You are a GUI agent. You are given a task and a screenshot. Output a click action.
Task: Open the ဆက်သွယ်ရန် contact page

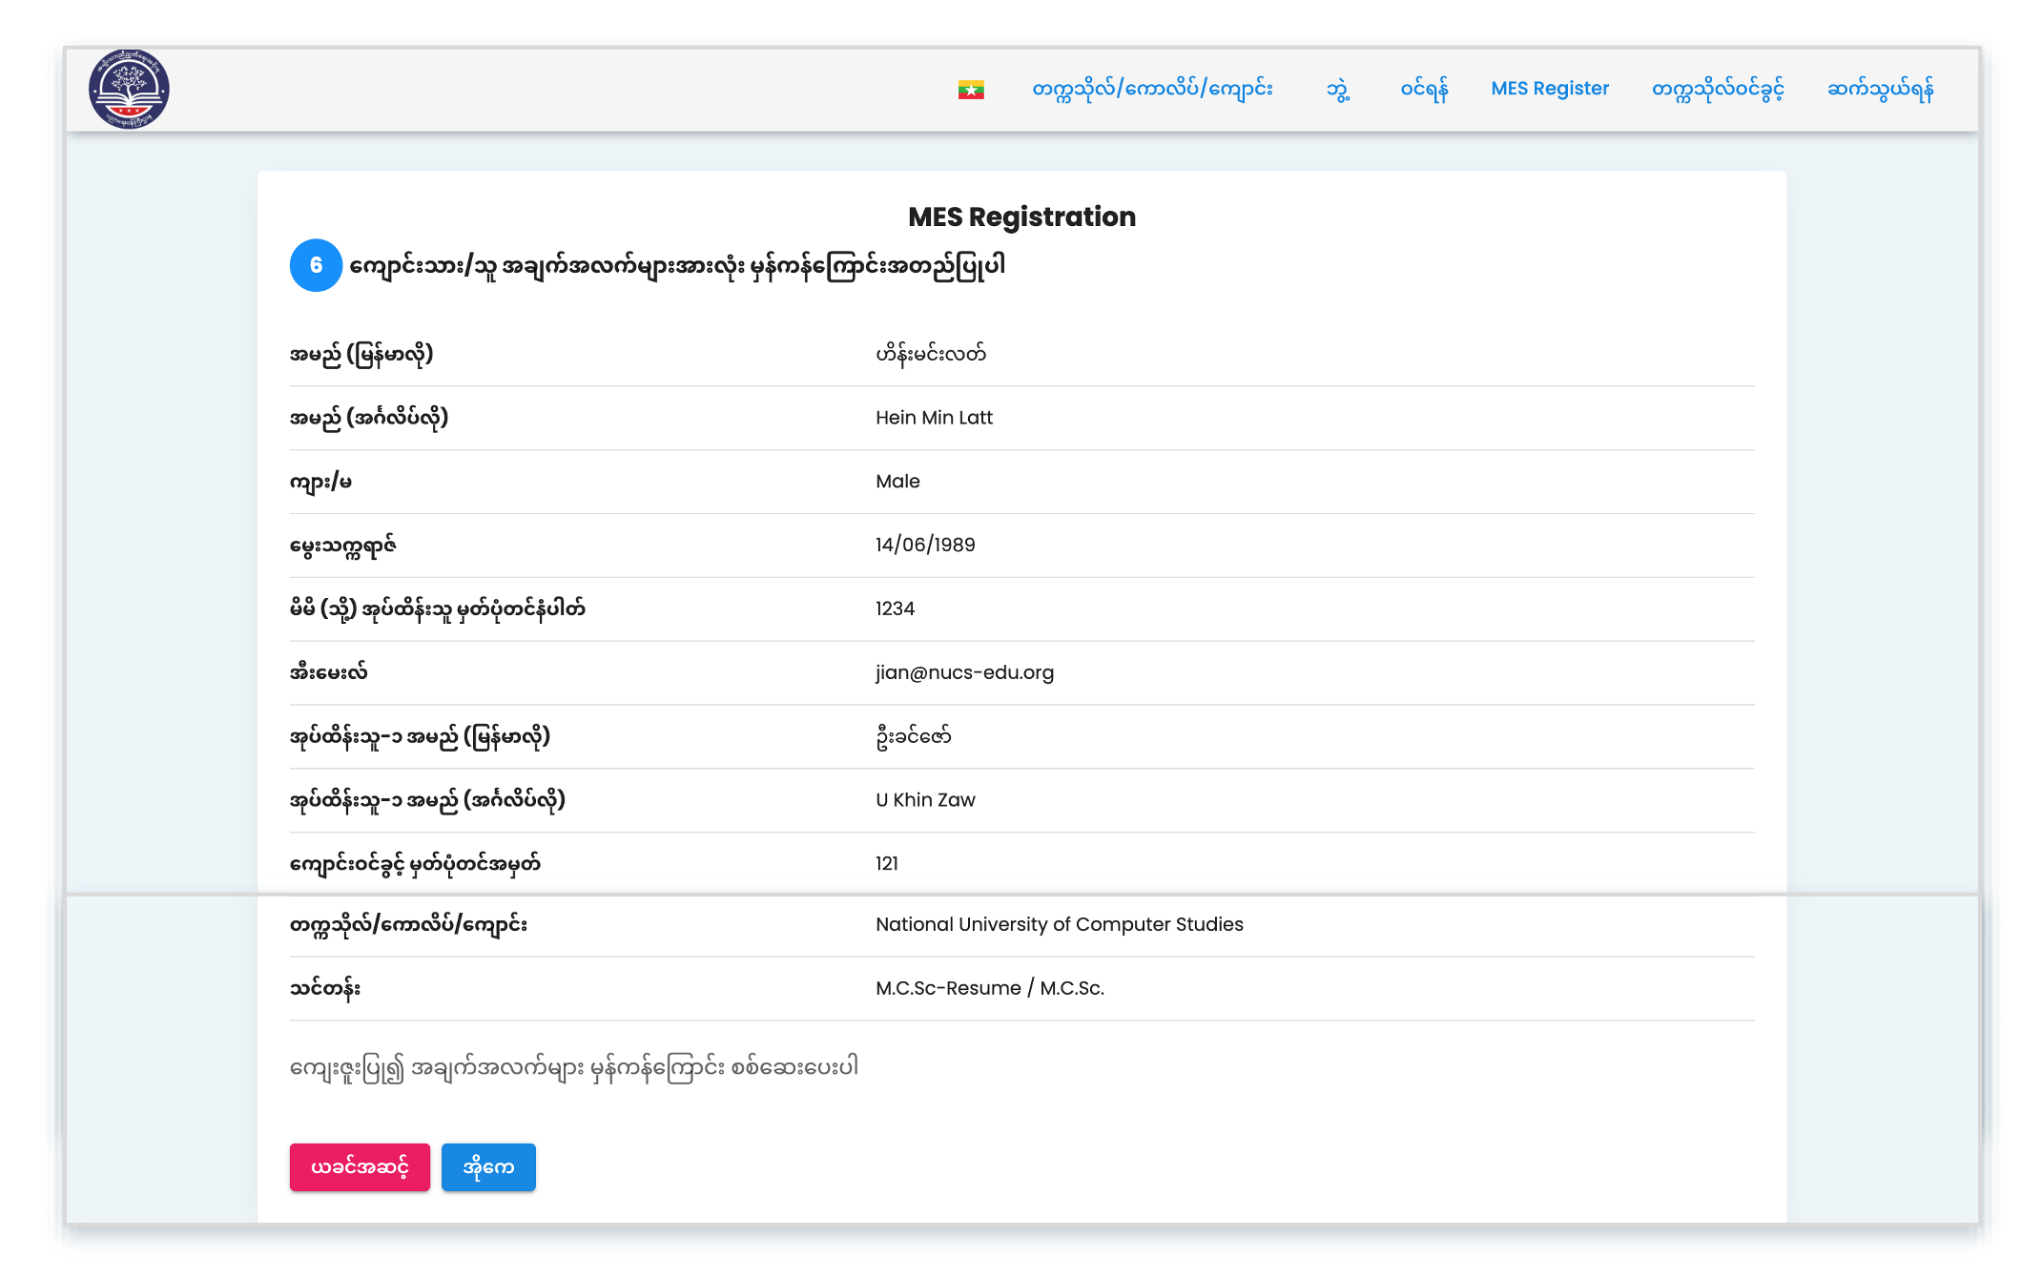(1880, 89)
